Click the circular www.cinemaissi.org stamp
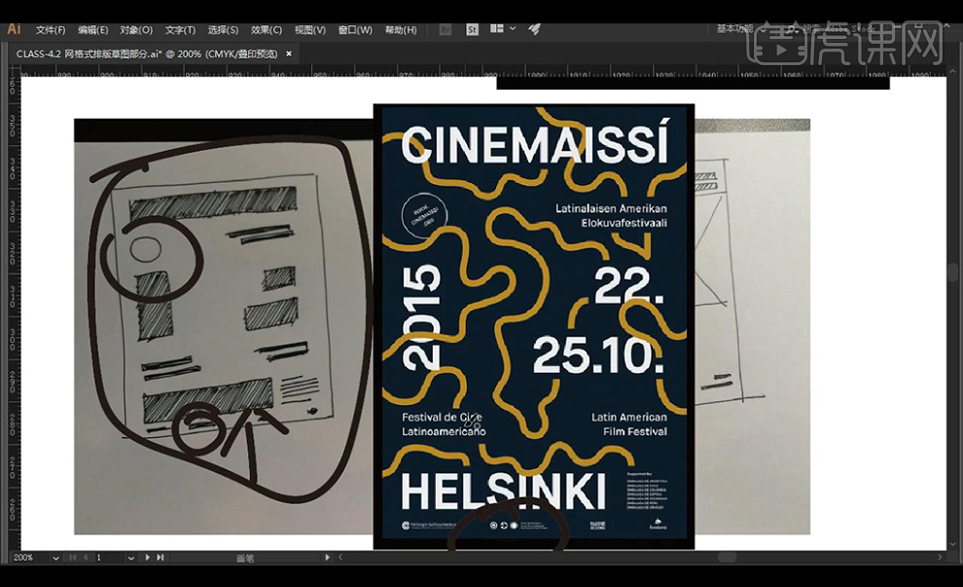Screen dimensions: 963x587 click(424, 215)
